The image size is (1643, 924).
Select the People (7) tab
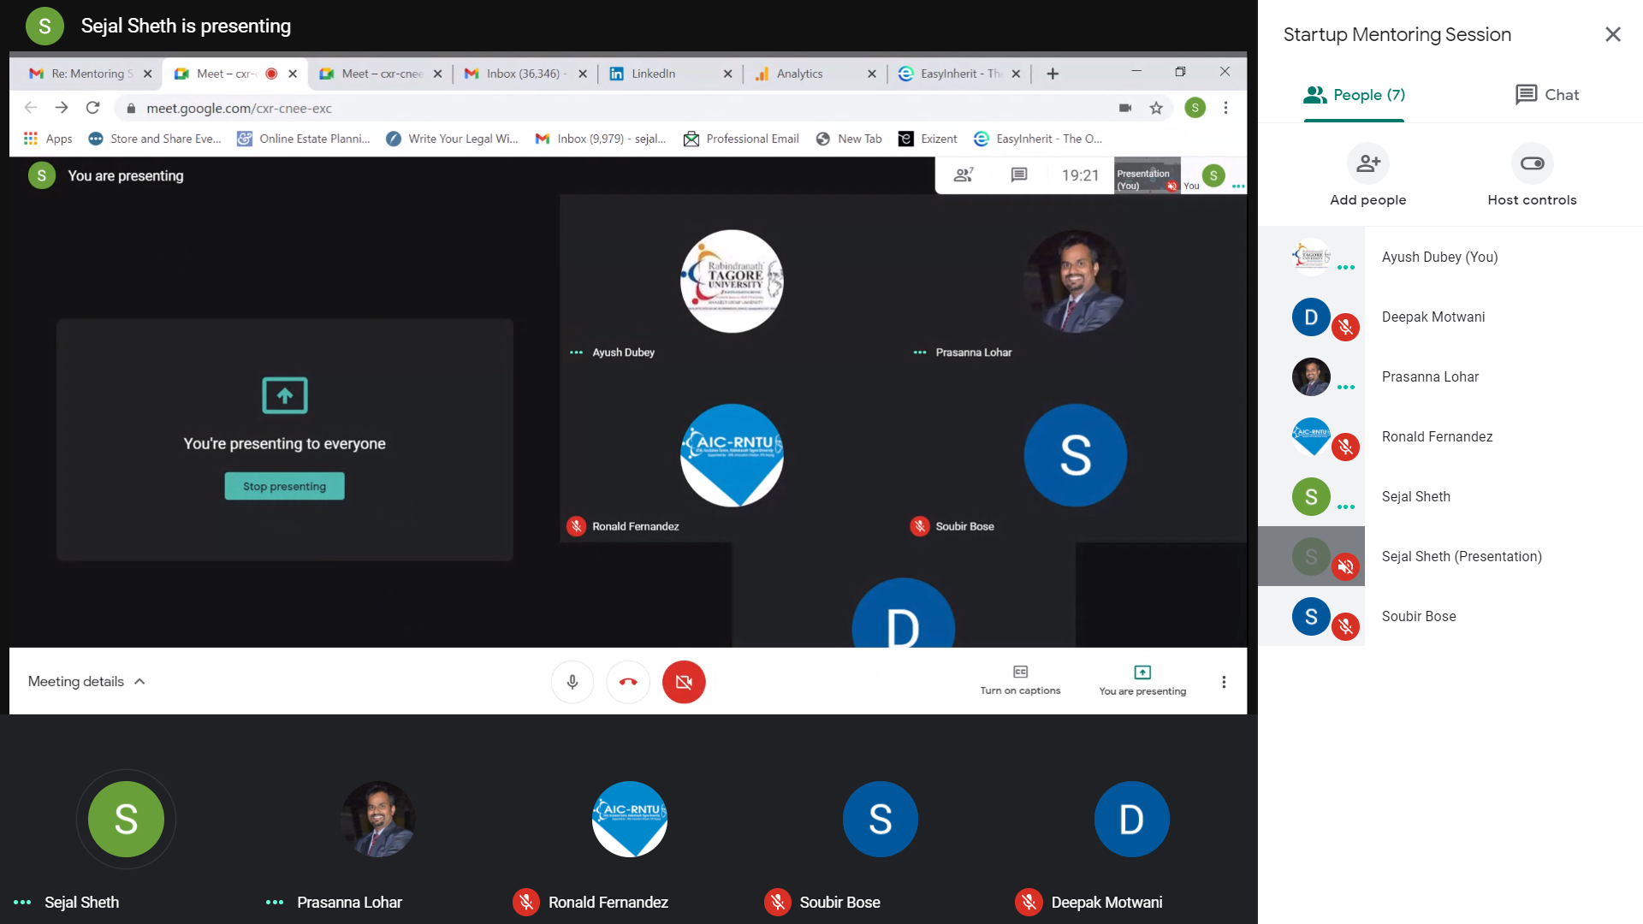point(1354,95)
